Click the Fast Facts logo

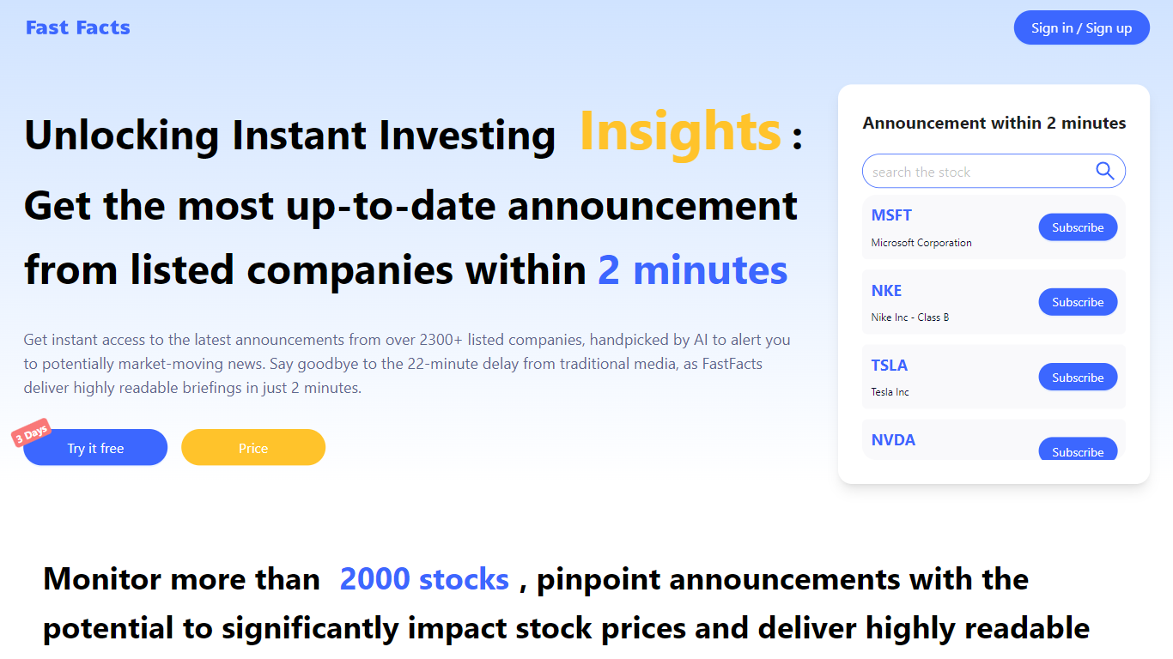[78, 27]
